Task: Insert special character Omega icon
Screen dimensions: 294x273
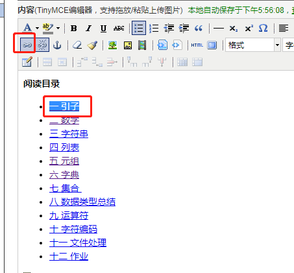Action: point(263,28)
